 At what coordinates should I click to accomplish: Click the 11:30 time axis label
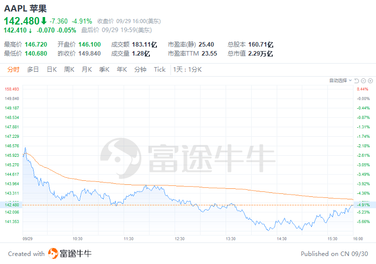tap(128, 239)
